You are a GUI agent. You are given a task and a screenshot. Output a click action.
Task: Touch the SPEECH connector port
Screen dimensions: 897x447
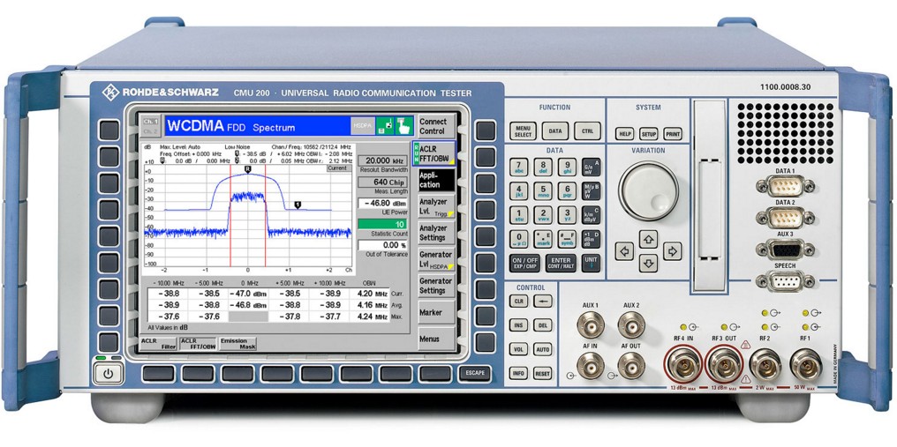[785, 281]
